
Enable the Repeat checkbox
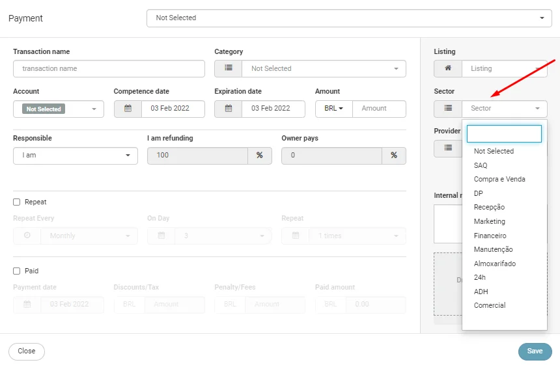17,202
